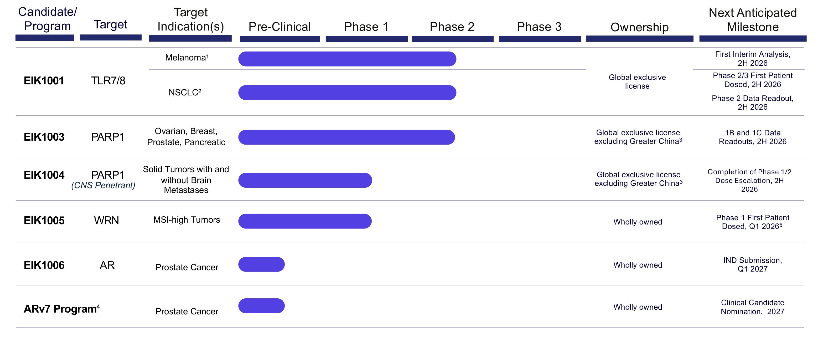Select the WRN target label
The width and height of the screenshot is (828, 342).
pyautogui.click(x=106, y=221)
